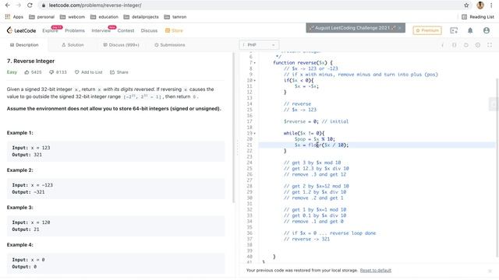Bookmark this page with the star icon
This screenshot has height=280, width=499.
466,5
